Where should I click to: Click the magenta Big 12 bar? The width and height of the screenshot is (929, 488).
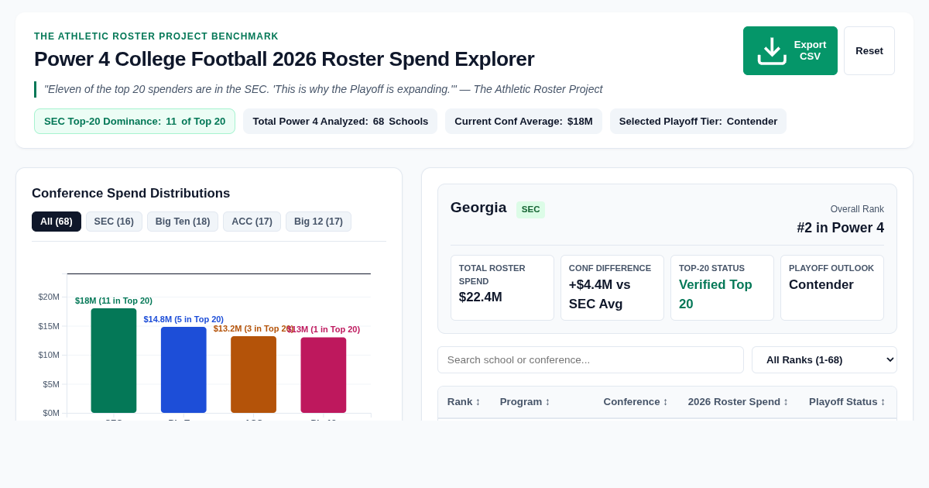pyautogui.click(x=324, y=375)
